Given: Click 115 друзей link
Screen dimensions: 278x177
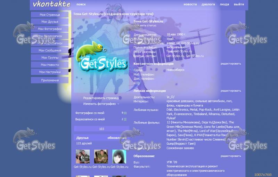Looking at the screenshot, I should click(84, 143).
